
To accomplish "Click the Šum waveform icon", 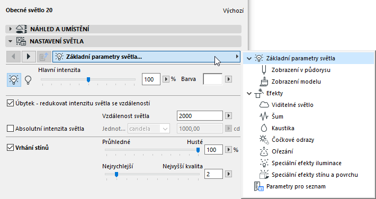I will [x=264, y=116].
